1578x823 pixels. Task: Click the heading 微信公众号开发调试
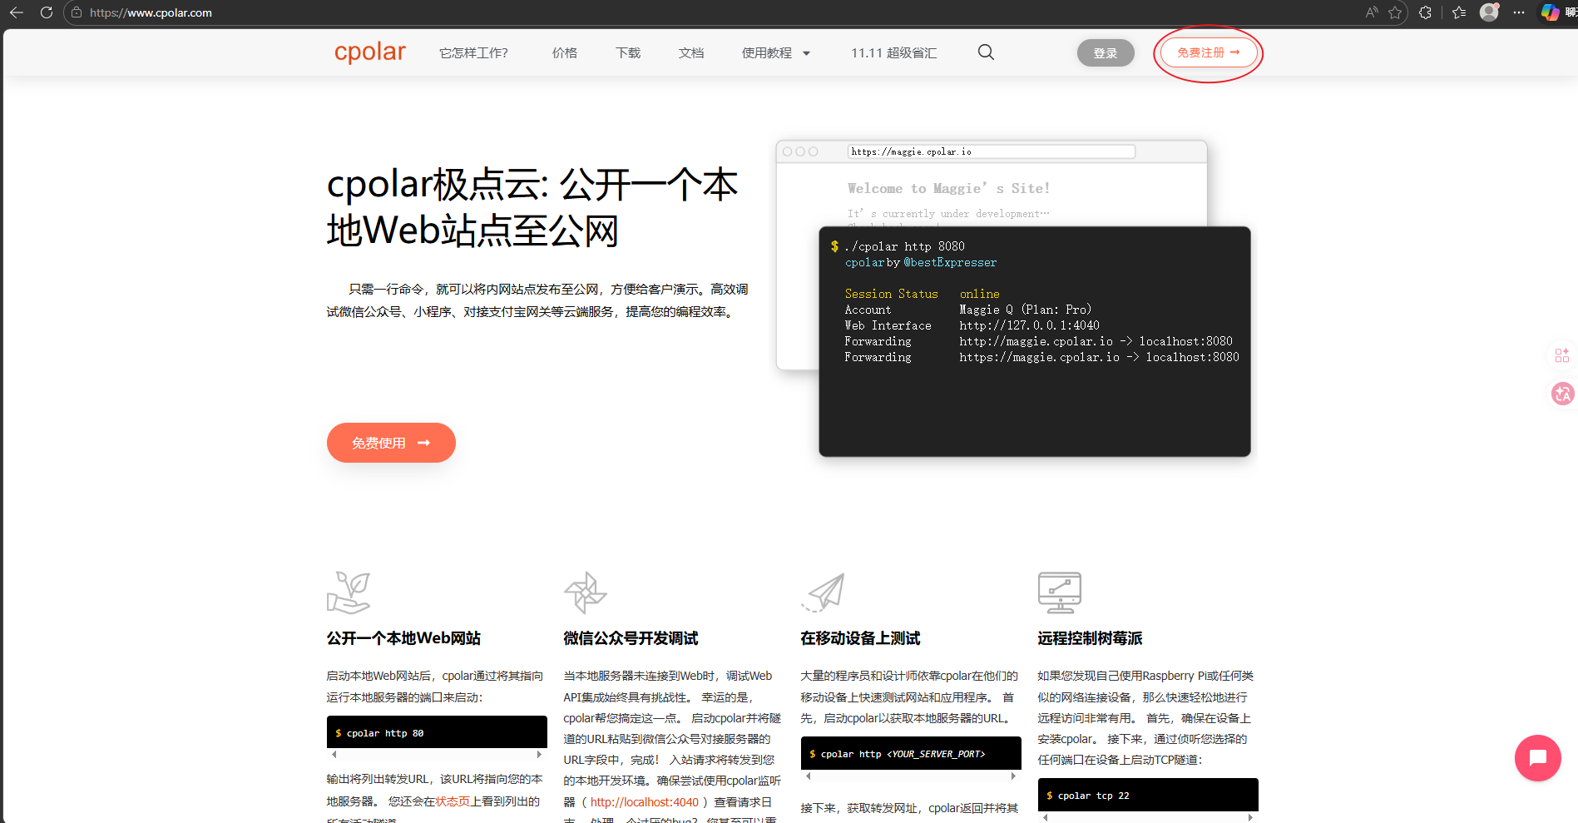pyautogui.click(x=631, y=638)
